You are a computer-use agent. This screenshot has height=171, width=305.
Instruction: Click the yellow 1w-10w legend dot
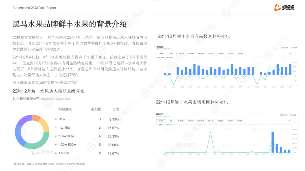56,128
